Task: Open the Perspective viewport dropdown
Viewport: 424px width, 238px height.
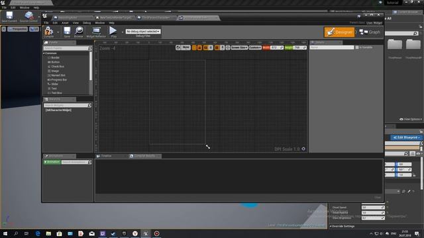Action: [18, 29]
